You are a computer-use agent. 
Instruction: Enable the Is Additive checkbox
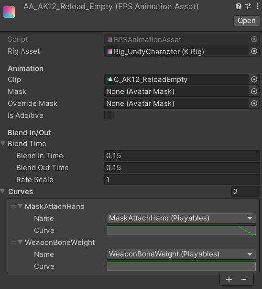[109, 115]
